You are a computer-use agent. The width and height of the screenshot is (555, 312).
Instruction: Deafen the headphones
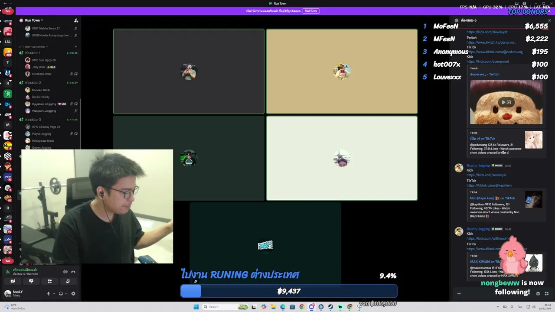tap(61, 293)
